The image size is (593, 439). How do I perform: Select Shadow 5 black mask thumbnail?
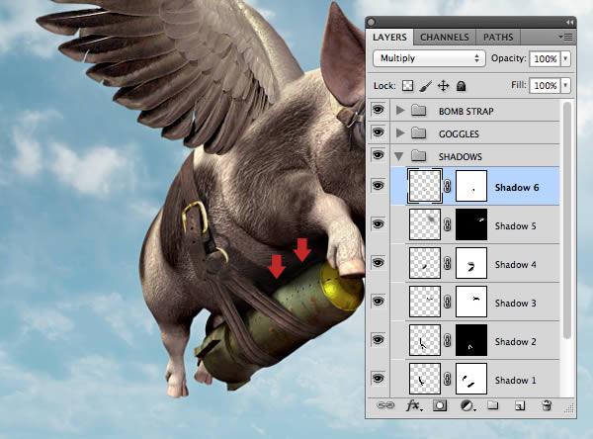[x=471, y=224]
